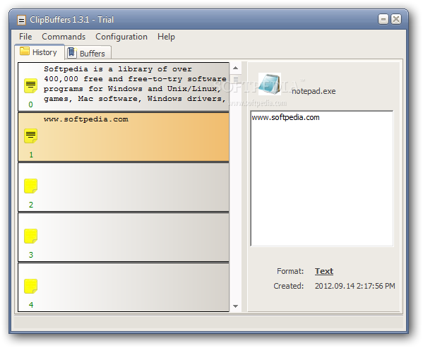Click the note icon of history entry 0
This screenshot has height=348, width=423.
(x=31, y=85)
